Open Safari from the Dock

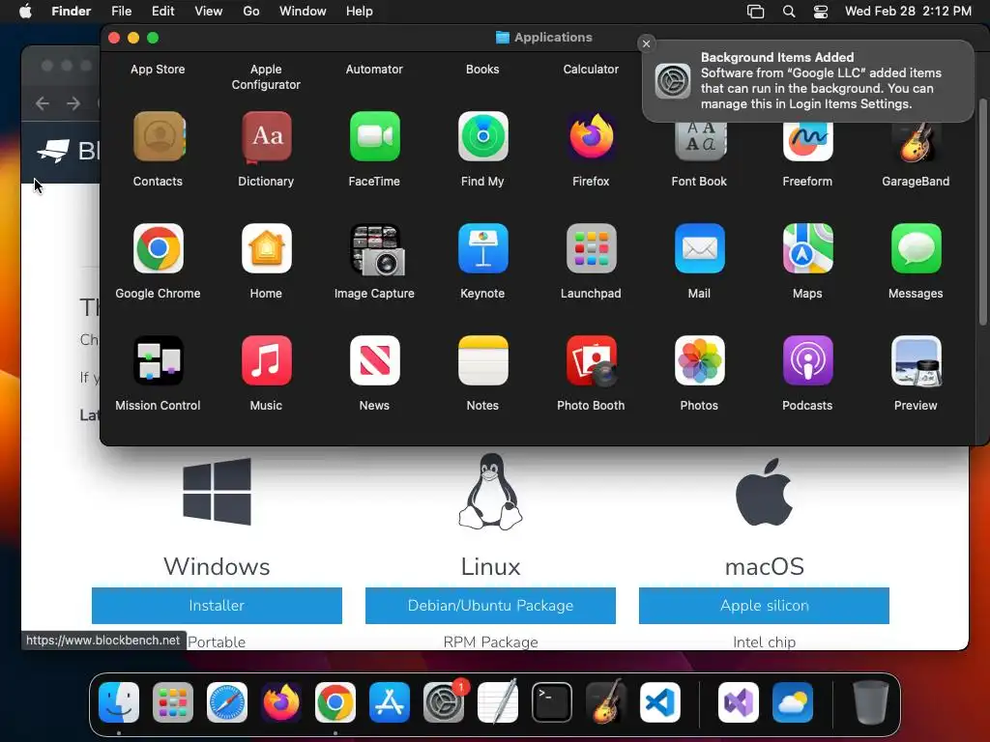[x=227, y=702]
